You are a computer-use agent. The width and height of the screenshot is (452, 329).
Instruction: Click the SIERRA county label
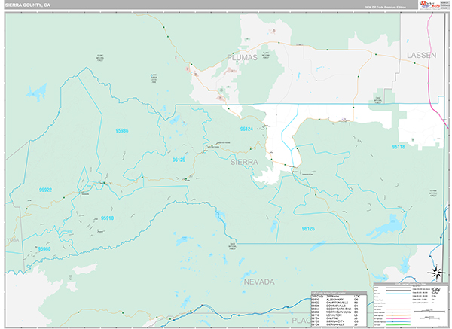(x=244, y=162)
